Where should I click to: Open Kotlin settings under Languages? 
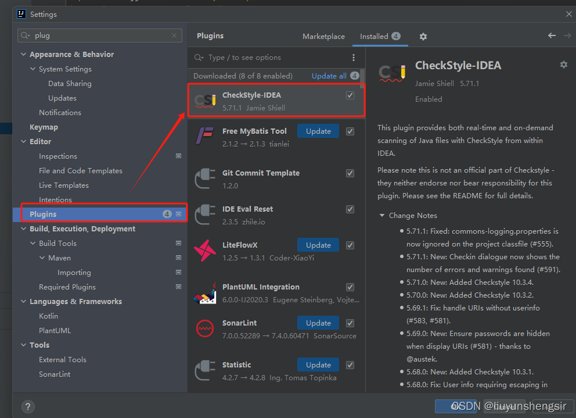48,316
